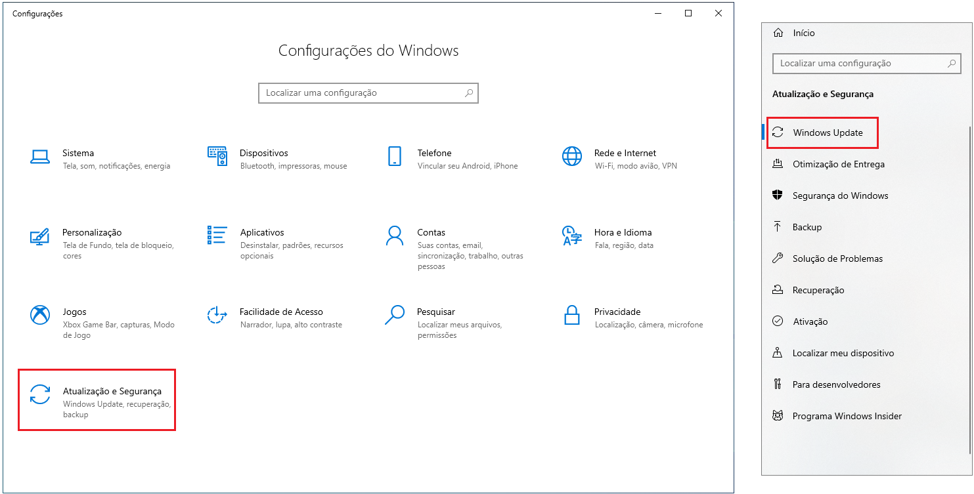Screen dimensions: 974x494
Task: Open the Sistema category label
Action: point(78,153)
